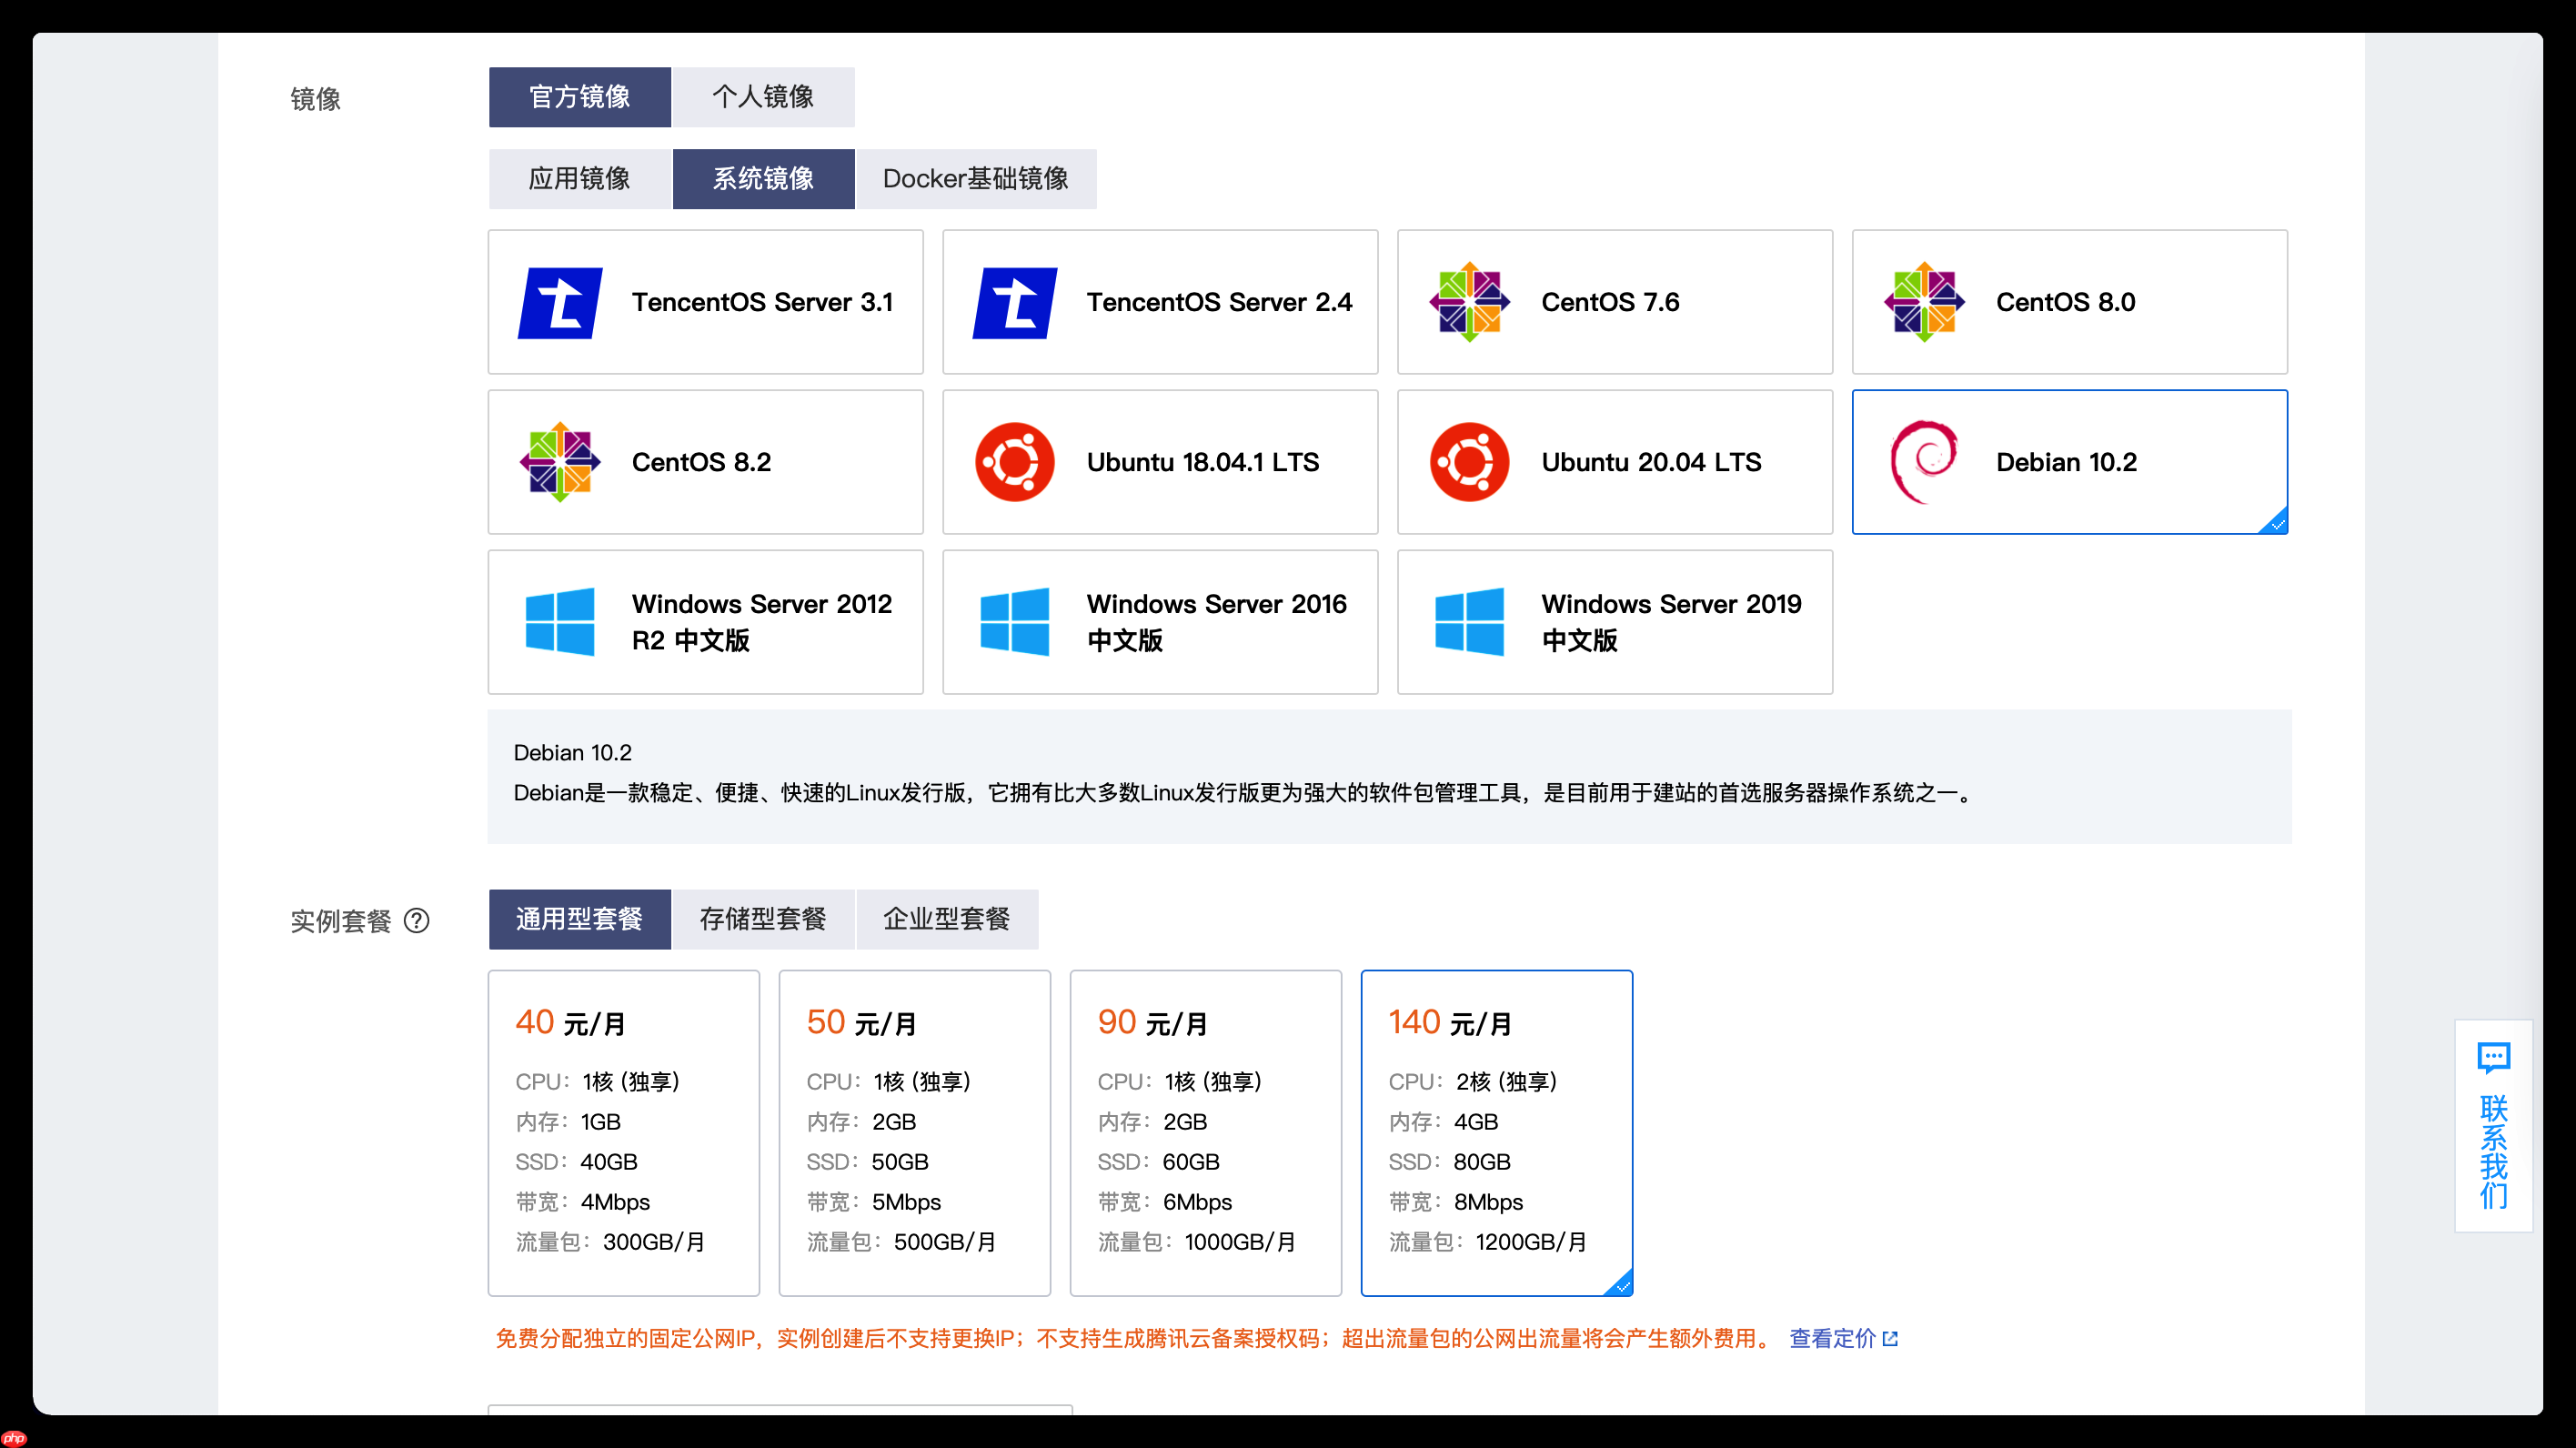Image resolution: width=2576 pixels, height=1448 pixels.
Task: Switch to 存储型套餐 plans
Action: coord(763,919)
